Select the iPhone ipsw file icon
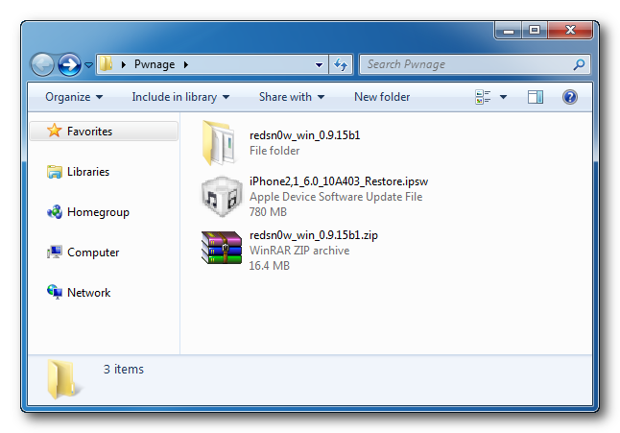Viewport: 620px width, 433px height. coord(222,197)
